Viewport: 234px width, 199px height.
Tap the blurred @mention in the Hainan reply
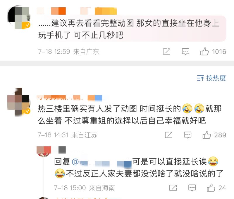tap(101, 162)
